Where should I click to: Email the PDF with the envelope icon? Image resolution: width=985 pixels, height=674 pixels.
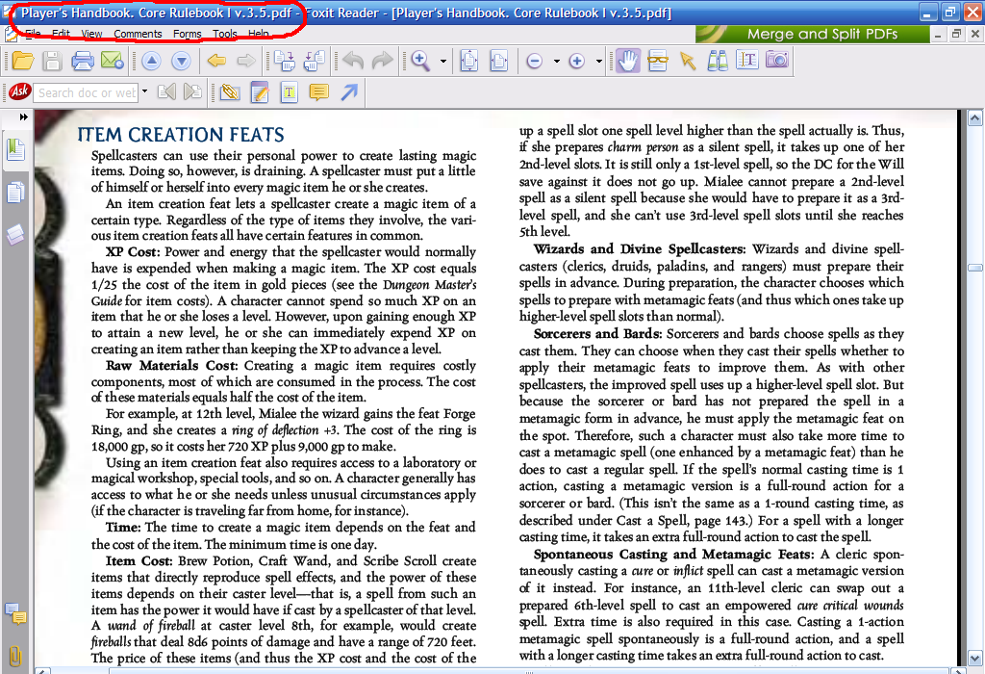[112, 61]
